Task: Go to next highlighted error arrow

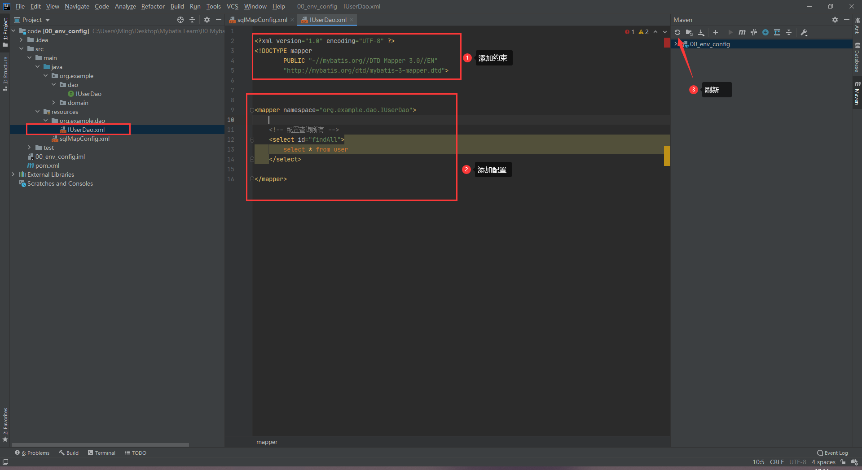Action: (665, 32)
